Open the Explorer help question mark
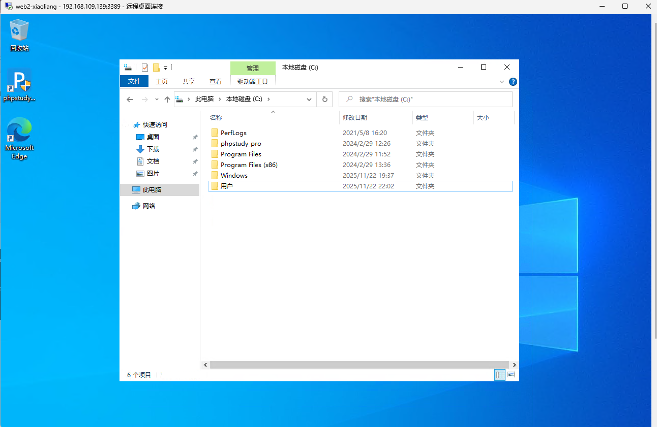 pos(513,81)
